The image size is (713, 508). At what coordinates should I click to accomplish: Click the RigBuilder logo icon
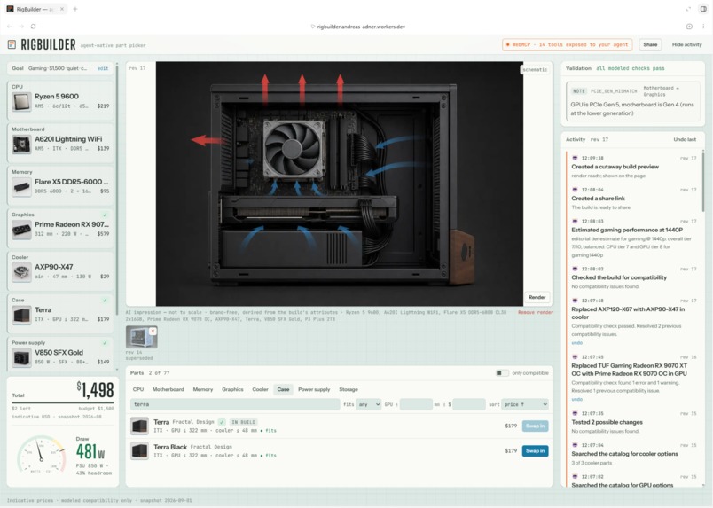[12, 44]
